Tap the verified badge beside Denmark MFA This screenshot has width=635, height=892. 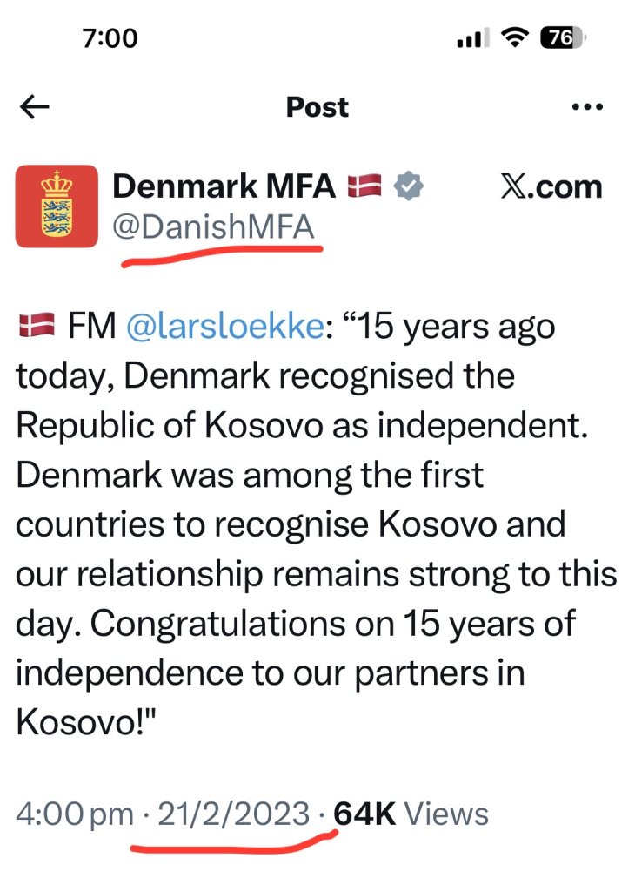tap(410, 186)
